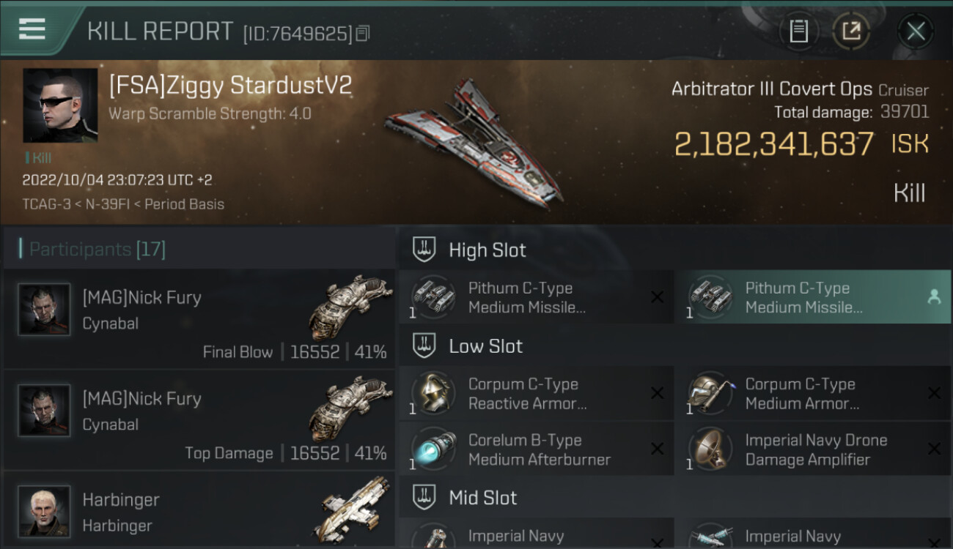Click Corpum C-Type Reactive Armor module icon
The height and width of the screenshot is (549, 953).
(x=433, y=393)
